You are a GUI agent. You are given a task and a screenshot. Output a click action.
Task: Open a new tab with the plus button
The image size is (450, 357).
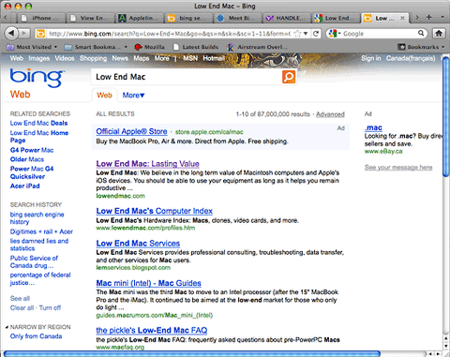429,18
